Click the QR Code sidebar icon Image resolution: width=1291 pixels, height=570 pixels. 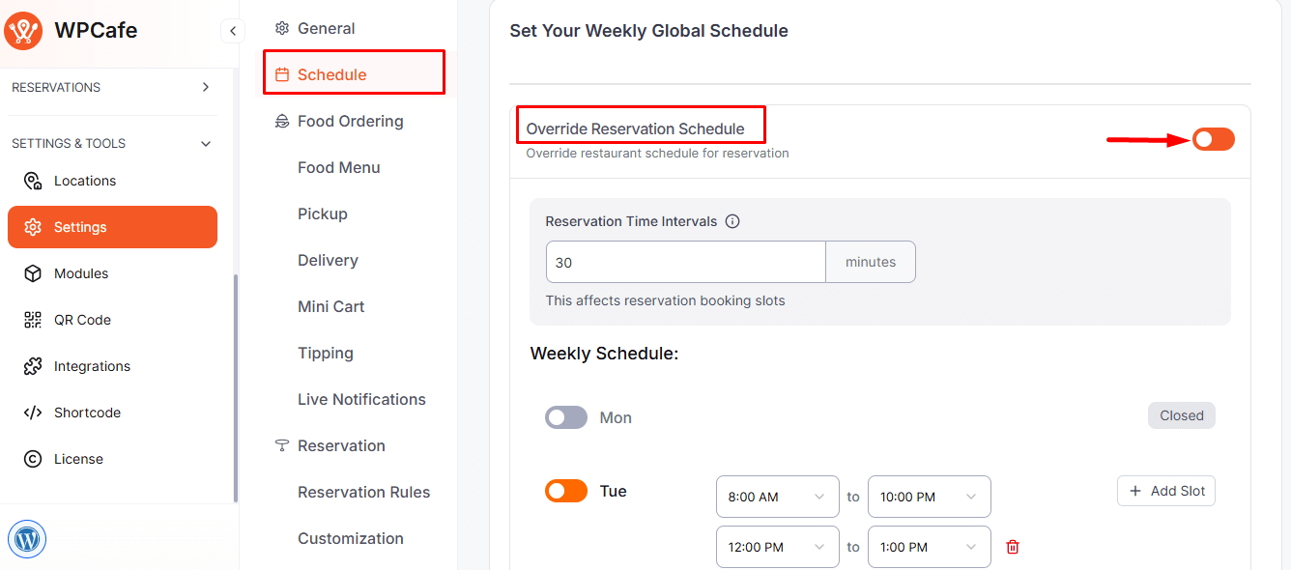point(33,320)
